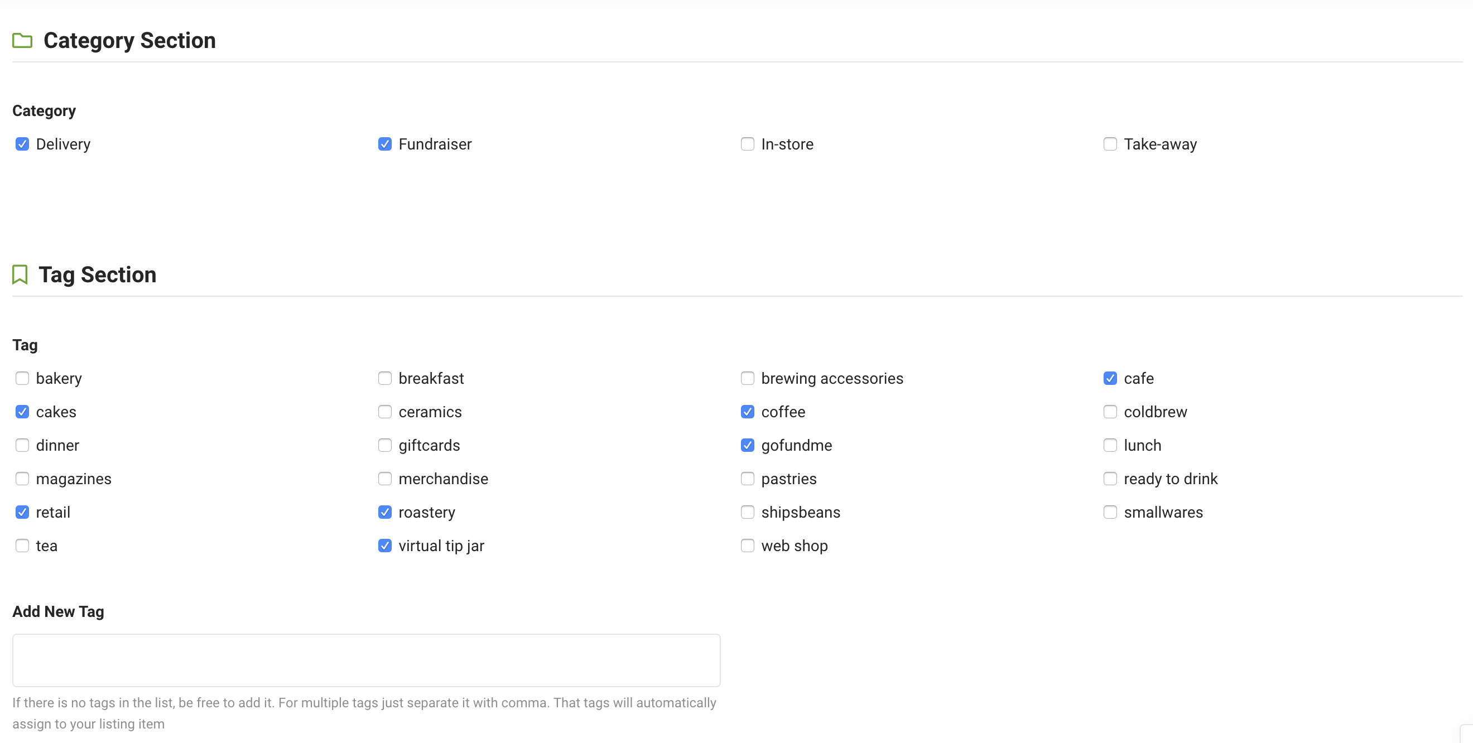Tick the dinner tag checkbox
1473x743 pixels.
[x=22, y=445]
